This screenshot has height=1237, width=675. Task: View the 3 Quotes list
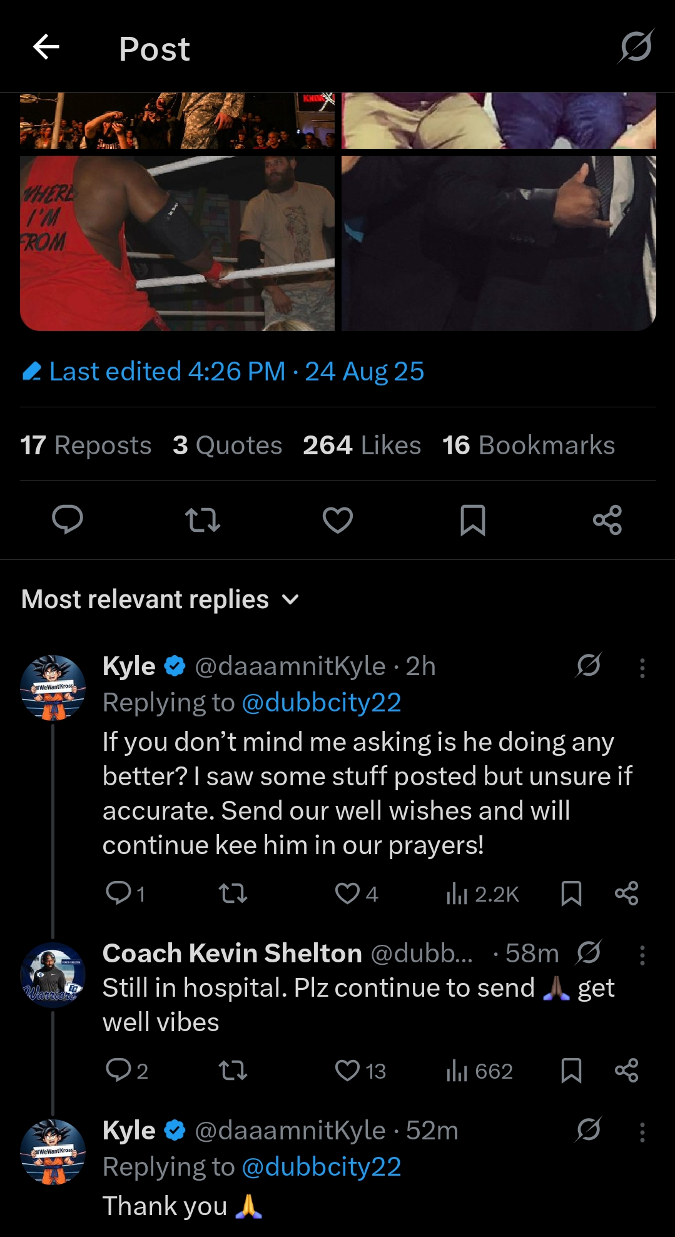[x=228, y=445]
